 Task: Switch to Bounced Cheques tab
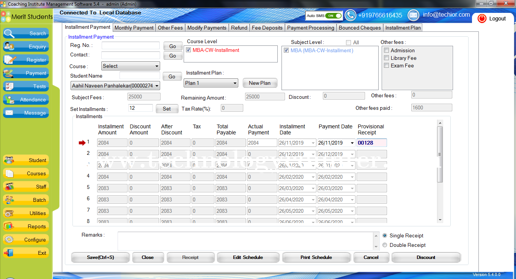coord(360,28)
